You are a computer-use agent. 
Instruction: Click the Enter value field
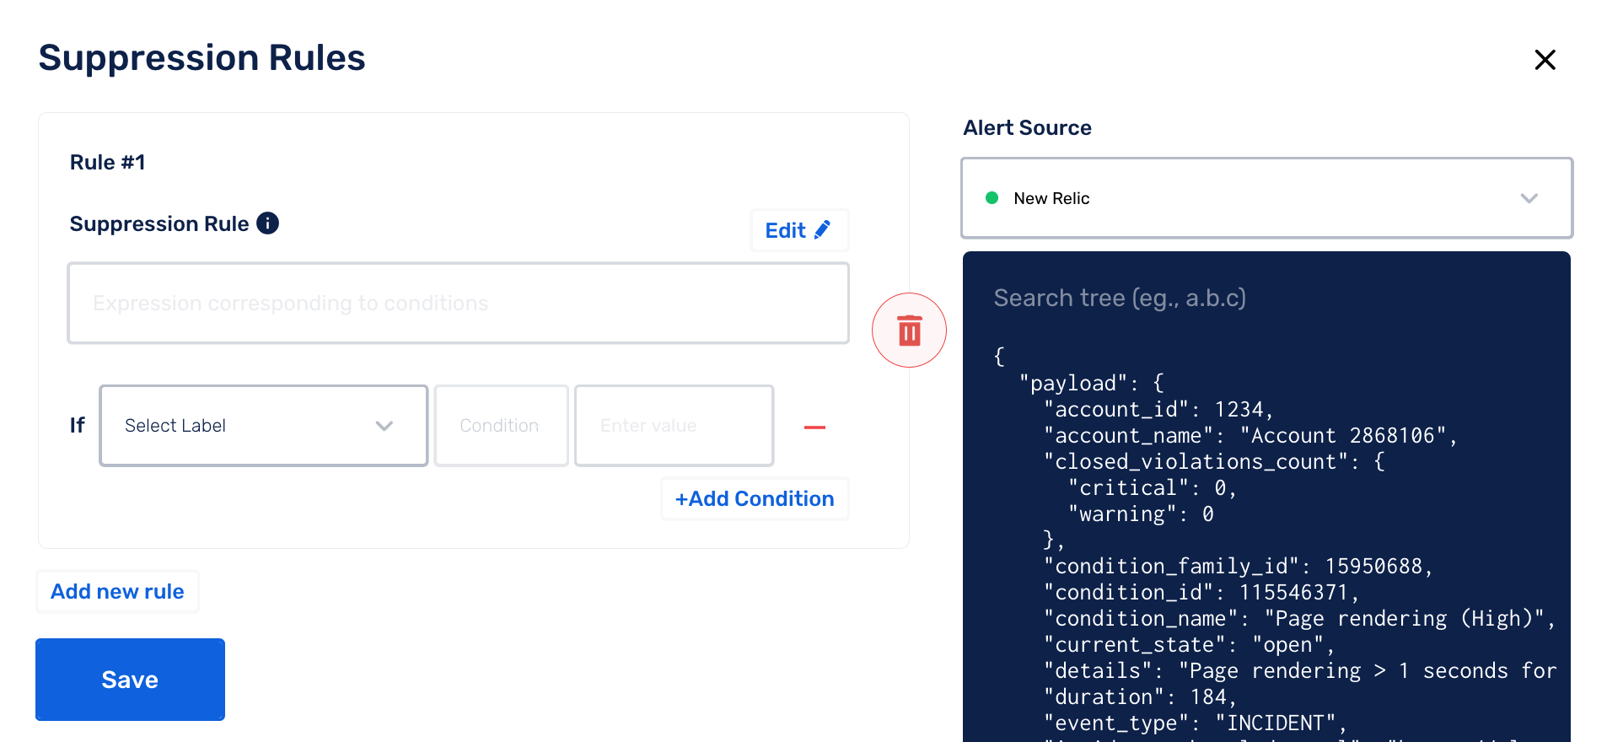[x=674, y=426]
